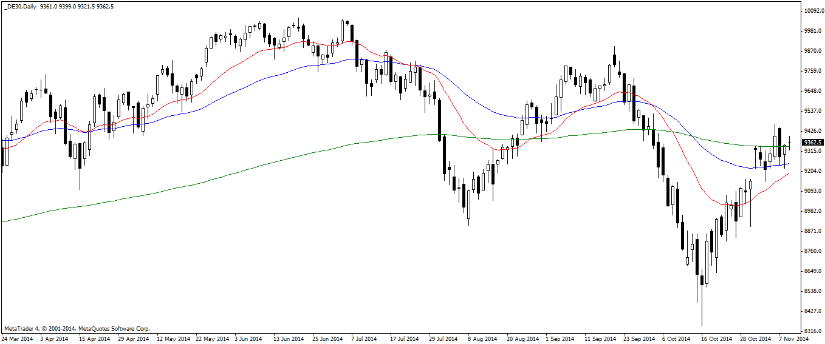Click the 7 Nov 2014 date label

click(793, 339)
